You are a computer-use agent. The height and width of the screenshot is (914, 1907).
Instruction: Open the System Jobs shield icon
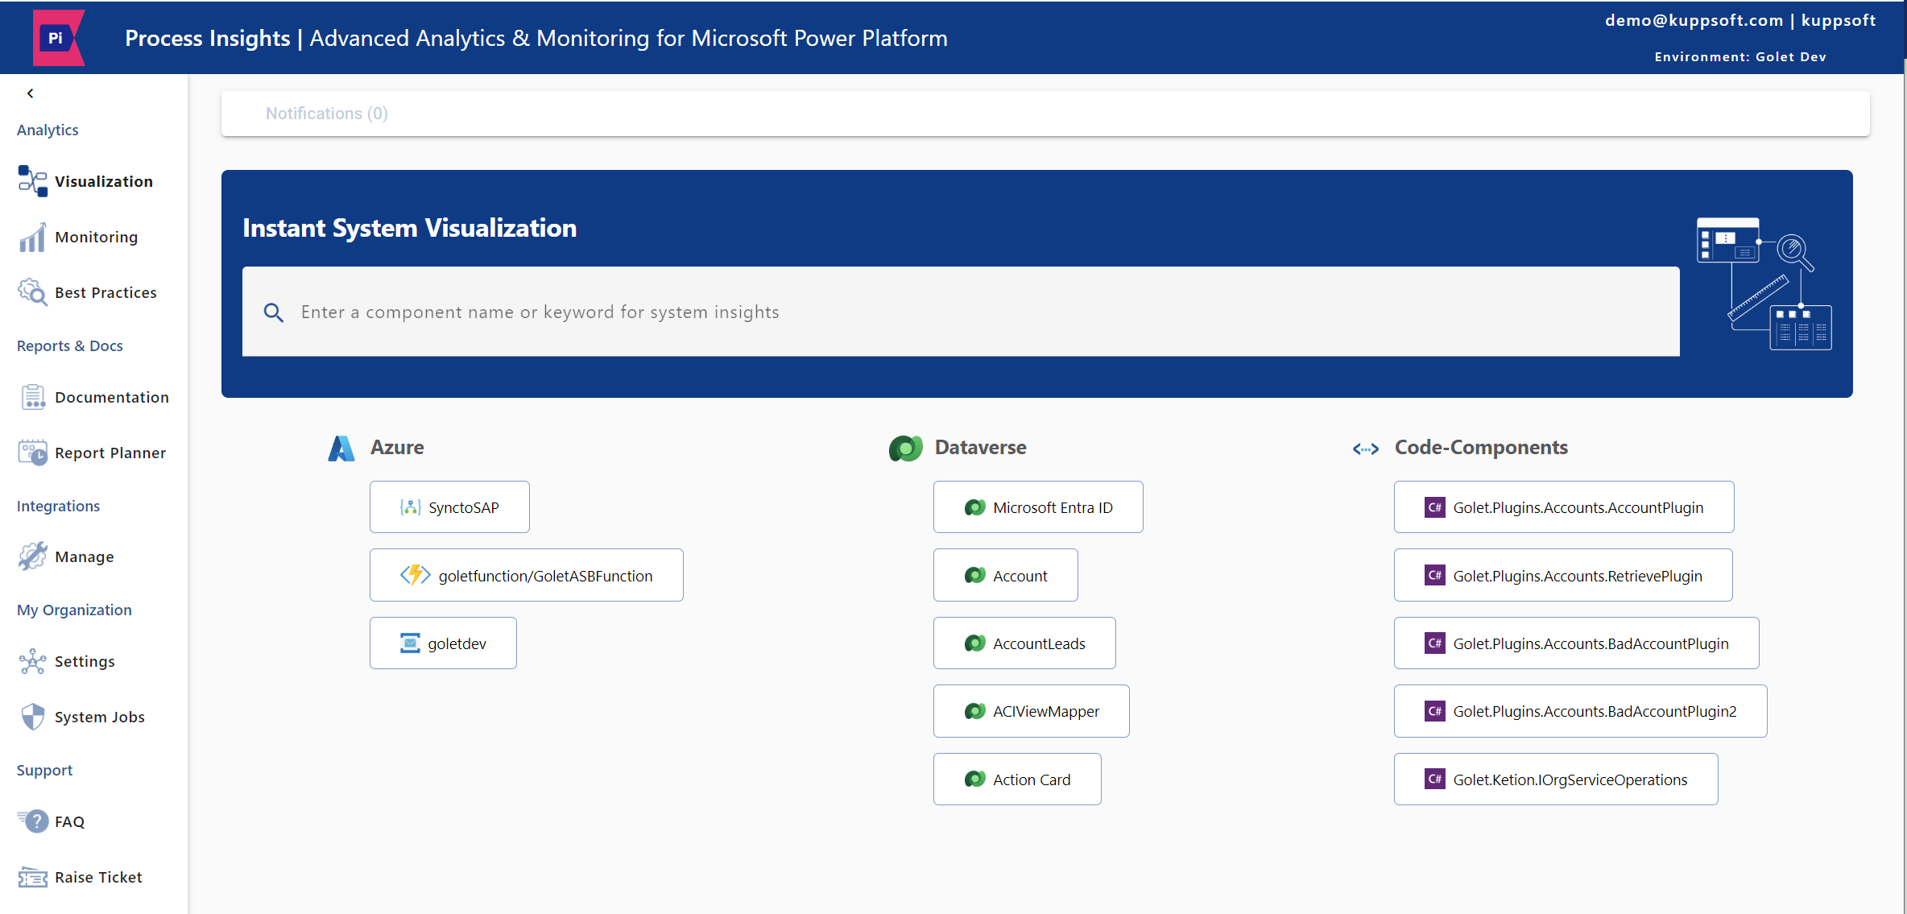(32, 717)
